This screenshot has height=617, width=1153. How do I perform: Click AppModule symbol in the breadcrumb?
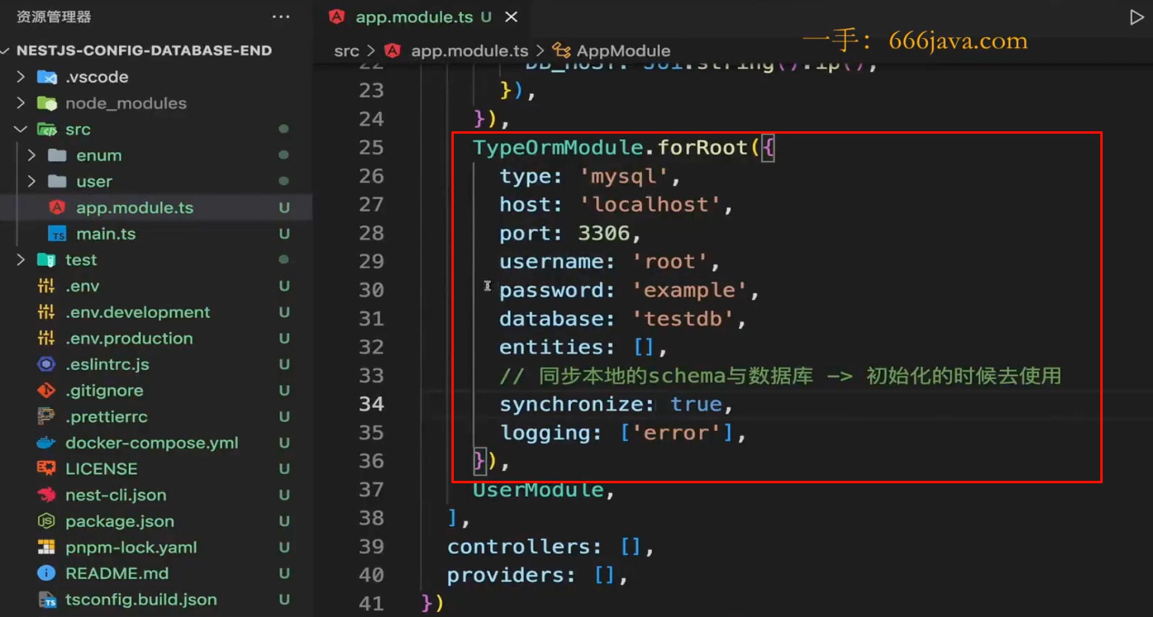(x=623, y=51)
